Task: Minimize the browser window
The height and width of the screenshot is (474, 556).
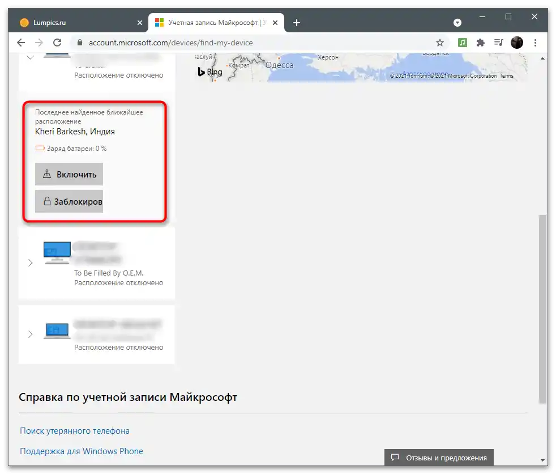Action: click(x=482, y=16)
